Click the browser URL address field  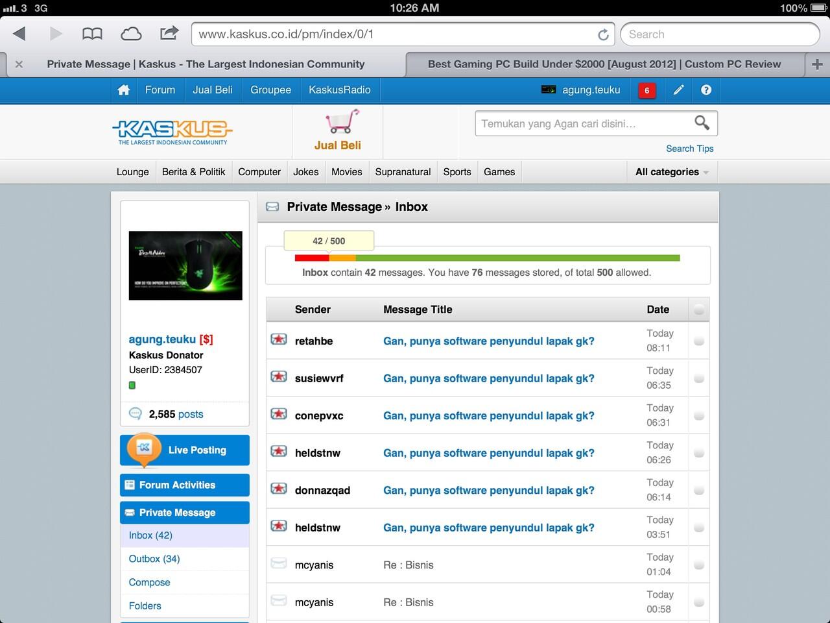click(403, 34)
